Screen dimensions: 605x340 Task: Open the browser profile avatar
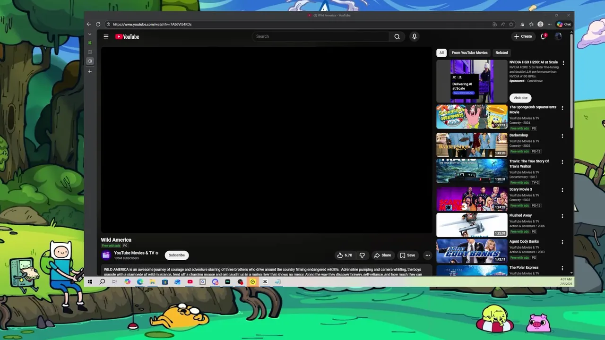pos(540,24)
